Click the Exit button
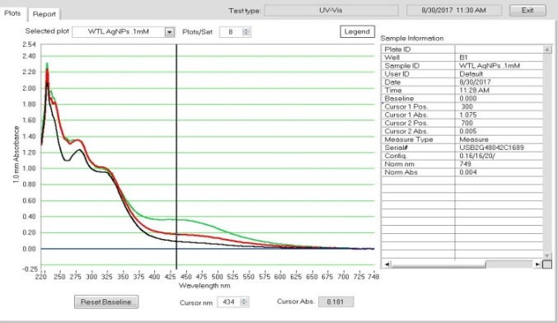The height and width of the screenshot is (323, 558). point(528,11)
